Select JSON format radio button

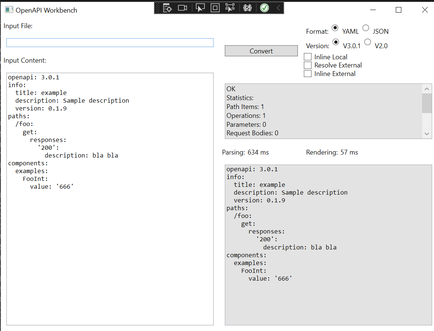(x=366, y=28)
